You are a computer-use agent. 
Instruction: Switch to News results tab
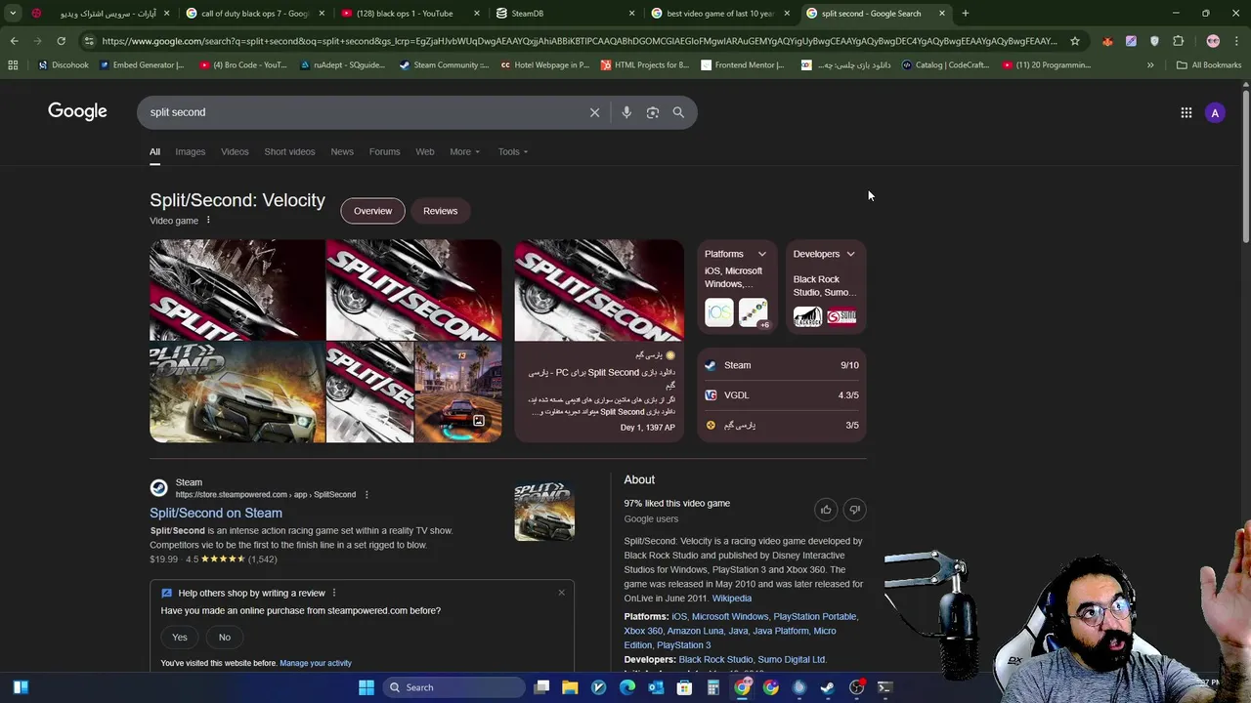(342, 151)
